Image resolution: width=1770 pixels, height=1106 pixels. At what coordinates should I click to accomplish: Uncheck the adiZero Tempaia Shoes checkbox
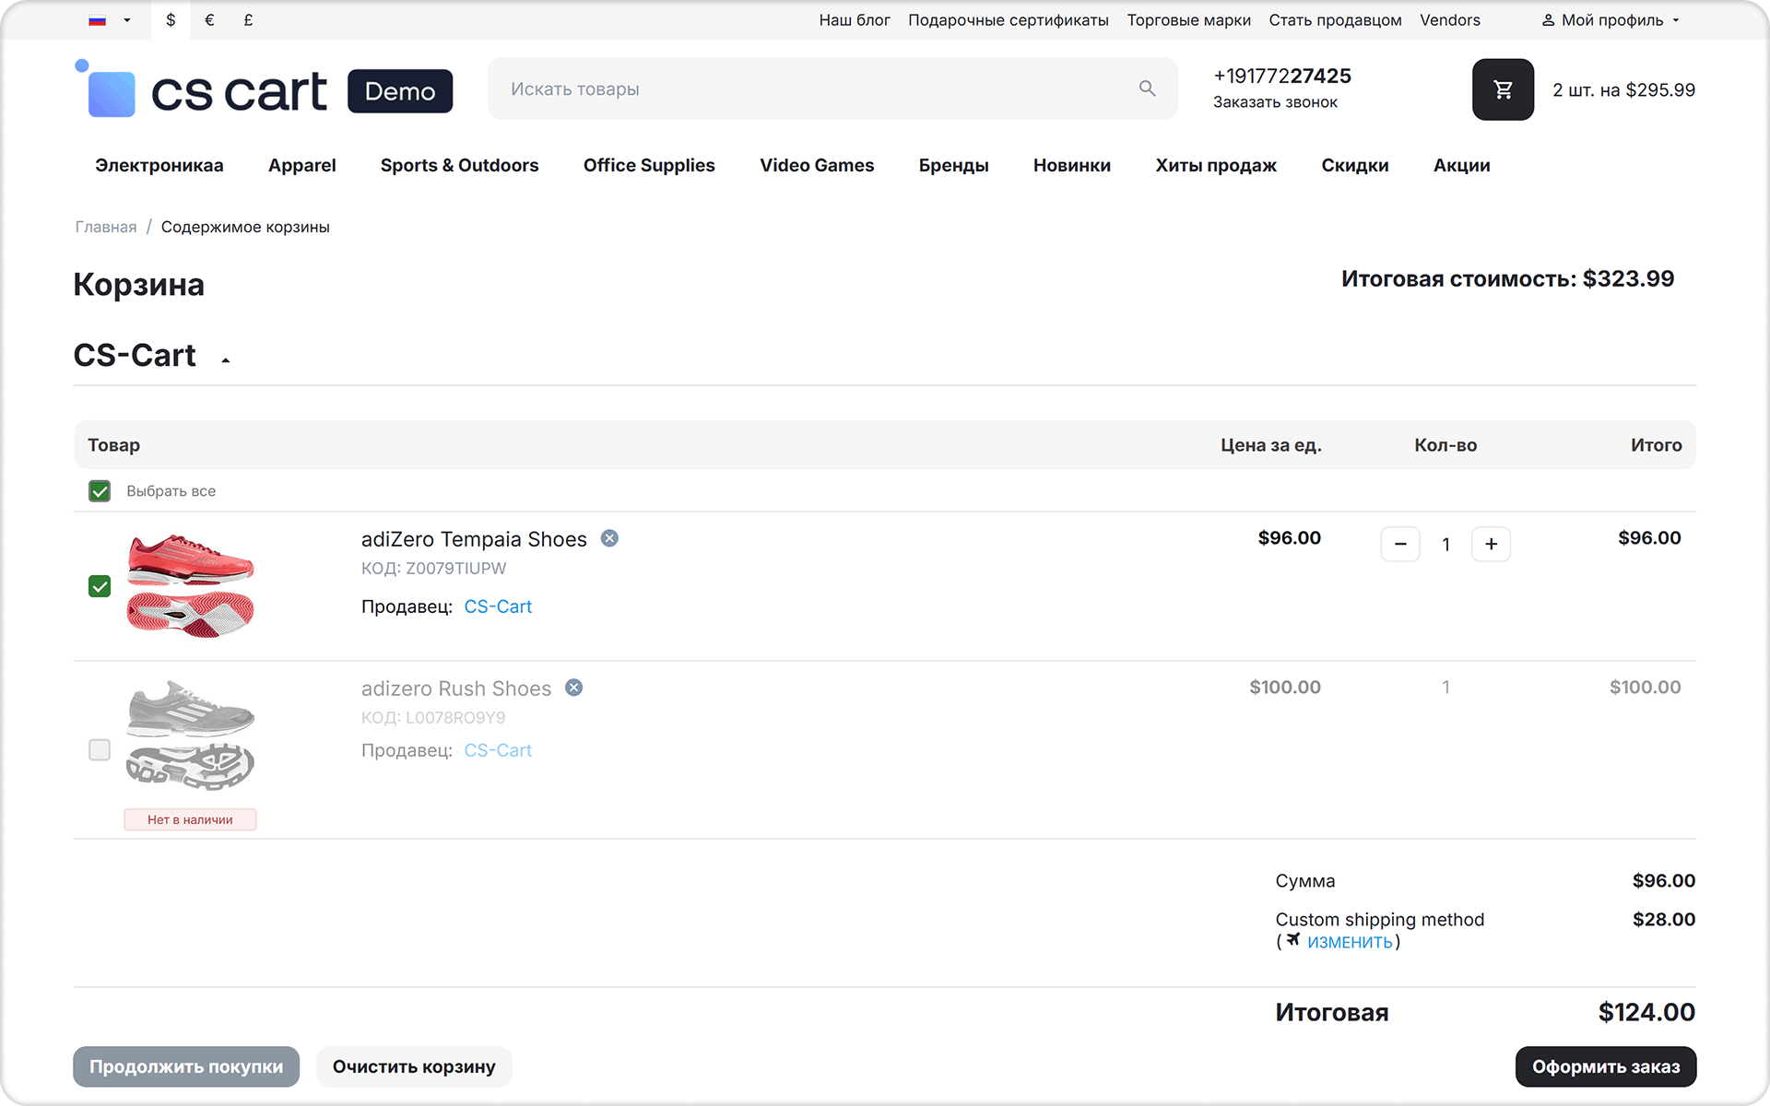pos(100,586)
